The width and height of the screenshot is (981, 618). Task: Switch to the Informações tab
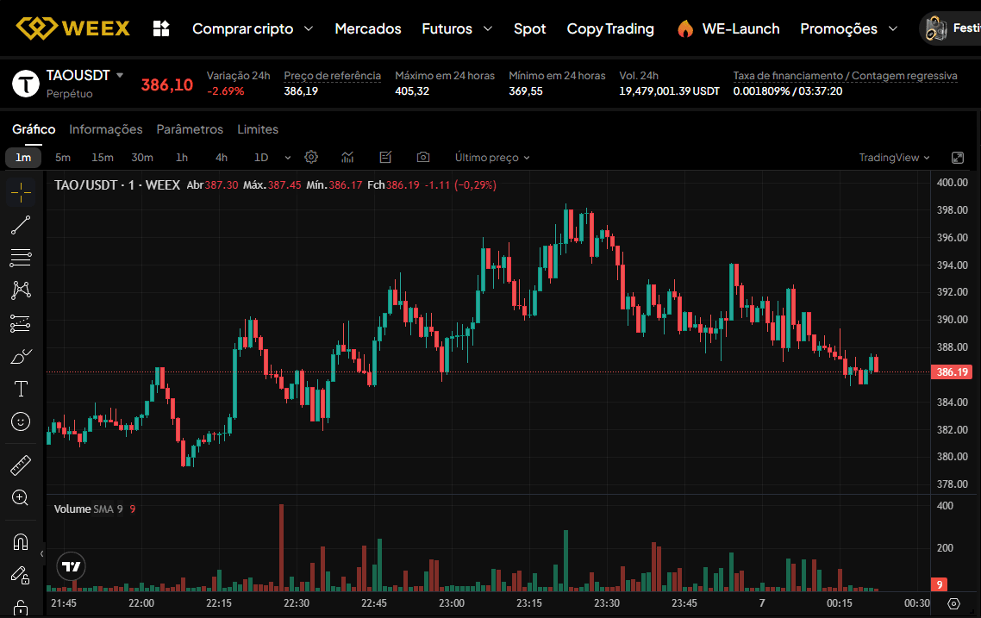coord(106,129)
